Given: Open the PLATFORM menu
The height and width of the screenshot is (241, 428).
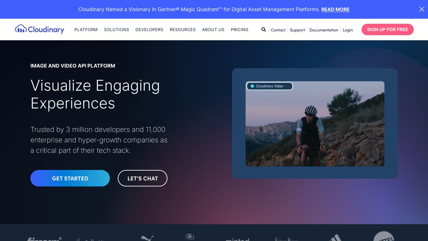Looking at the screenshot, I should [86, 29].
